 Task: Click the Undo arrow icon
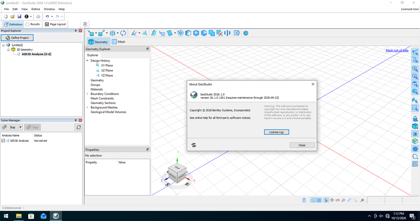click(47, 16)
